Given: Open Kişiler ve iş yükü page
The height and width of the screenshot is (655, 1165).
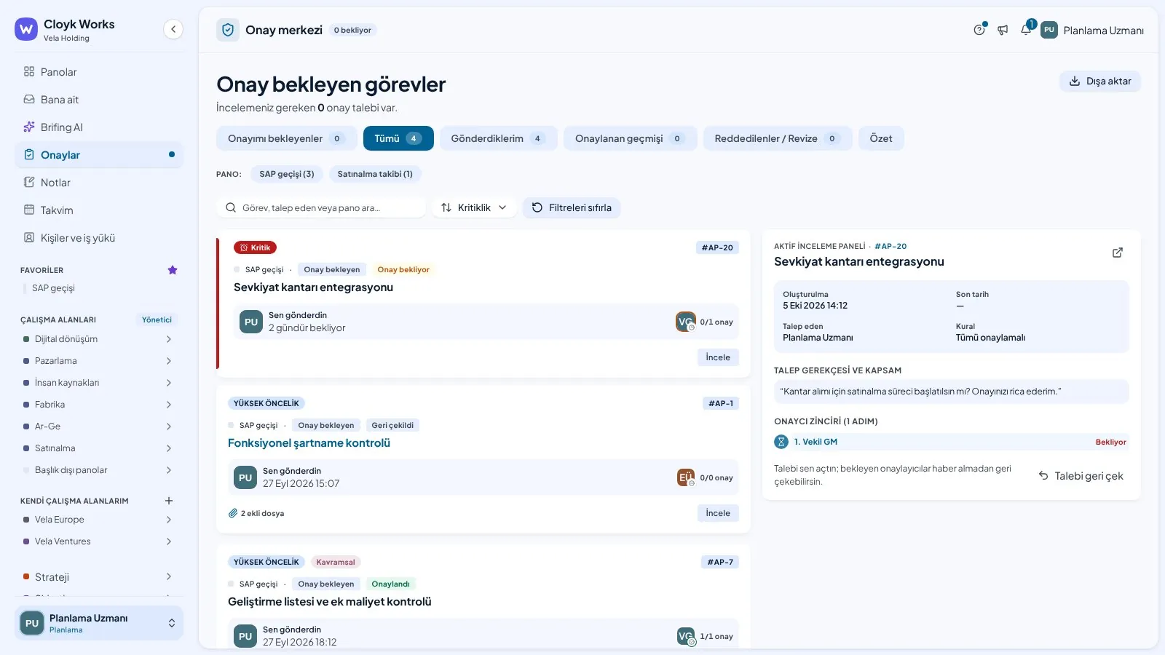Looking at the screenshot, I should pyautogui.click(x=99, y=238).
